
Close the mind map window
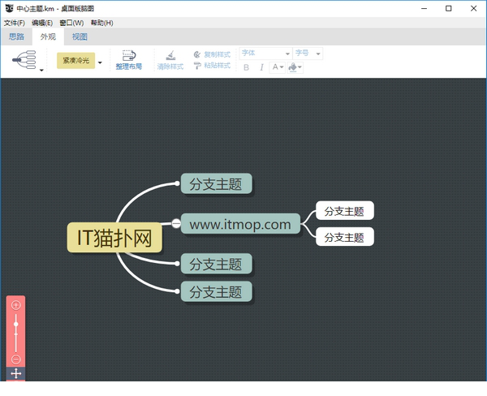pos(474,8)
